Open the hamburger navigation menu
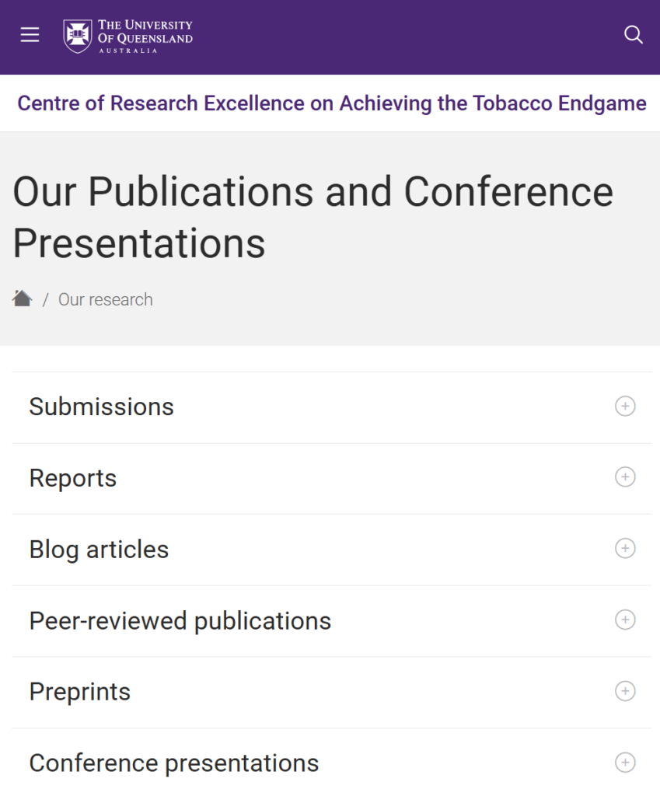This screenshot has width=660, height=796. (30, 35)
